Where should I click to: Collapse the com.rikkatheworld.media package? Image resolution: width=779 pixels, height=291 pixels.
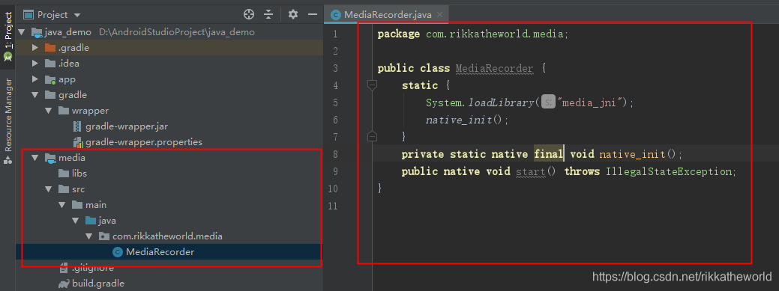tap(88, 236)
